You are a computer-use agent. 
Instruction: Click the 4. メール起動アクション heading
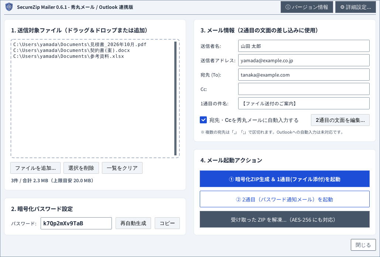pos(231,160)
